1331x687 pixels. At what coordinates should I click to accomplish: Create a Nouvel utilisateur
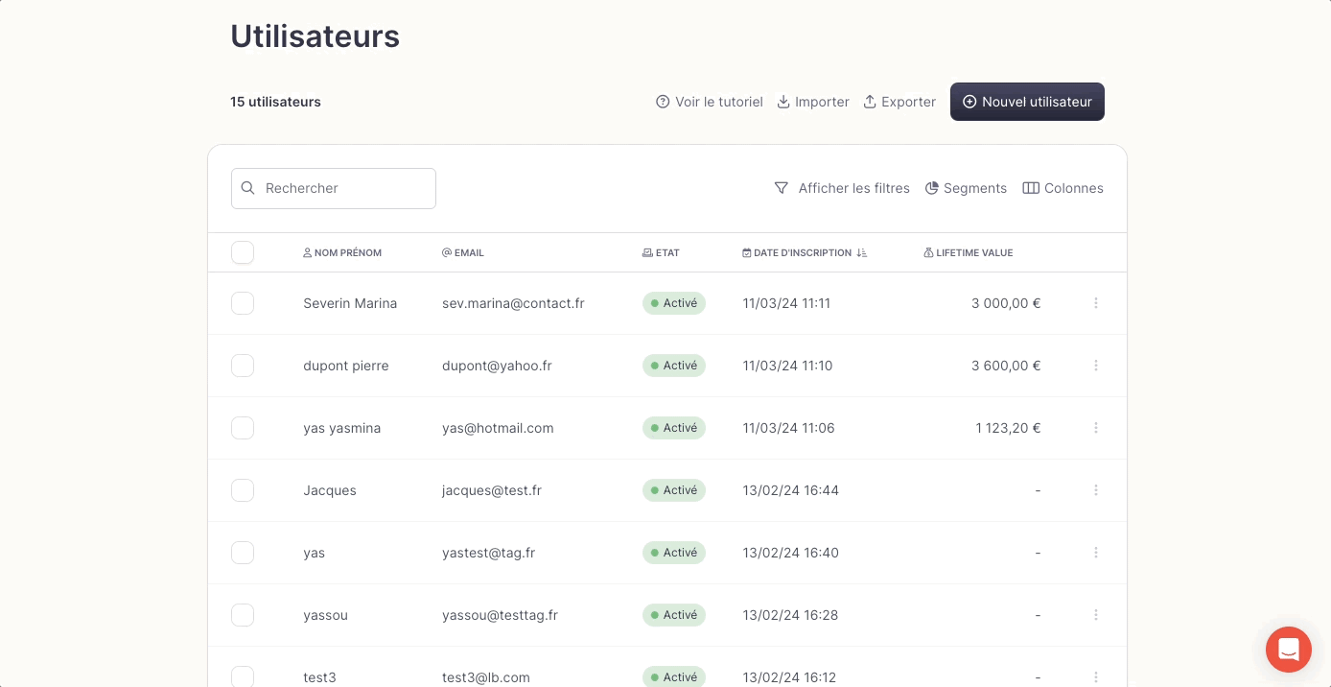tap(1027, 102)
